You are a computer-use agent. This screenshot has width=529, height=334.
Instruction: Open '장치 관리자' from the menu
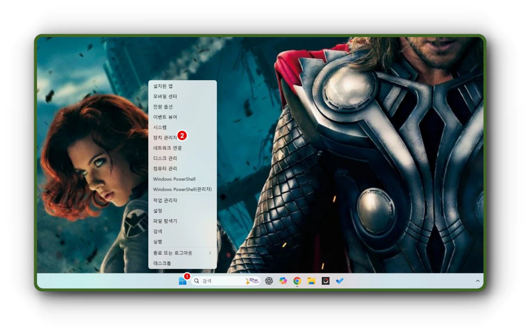[x=183, y=138]
